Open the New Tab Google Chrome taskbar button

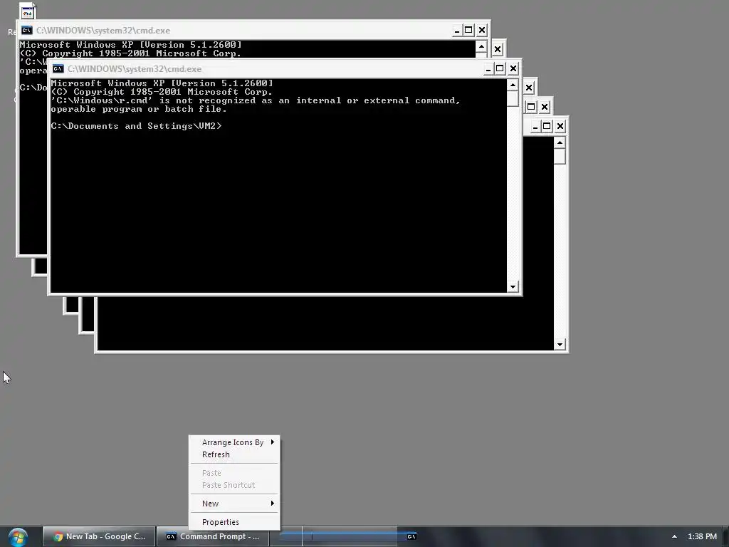click(99, 536)
